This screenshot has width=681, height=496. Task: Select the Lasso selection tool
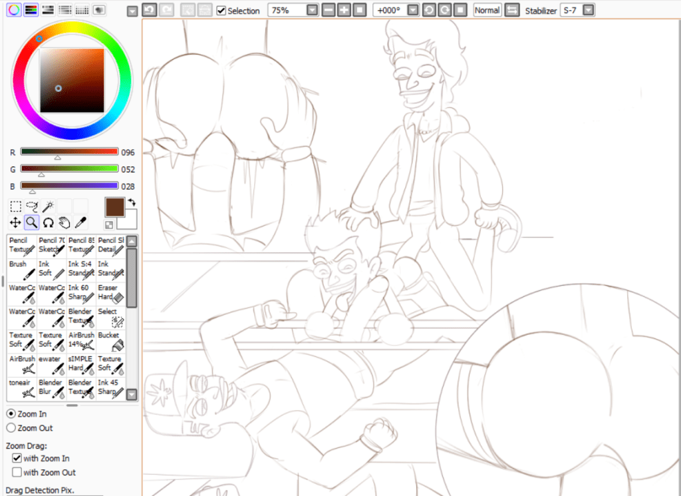click(31, 206)
